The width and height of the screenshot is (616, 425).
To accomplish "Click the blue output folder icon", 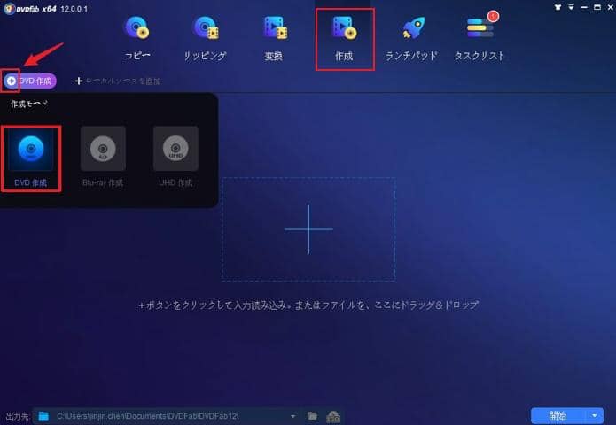I will [x=43, y=416].
